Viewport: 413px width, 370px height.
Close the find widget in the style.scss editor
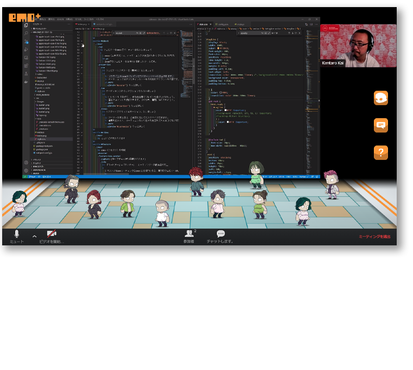coord(299,33)
